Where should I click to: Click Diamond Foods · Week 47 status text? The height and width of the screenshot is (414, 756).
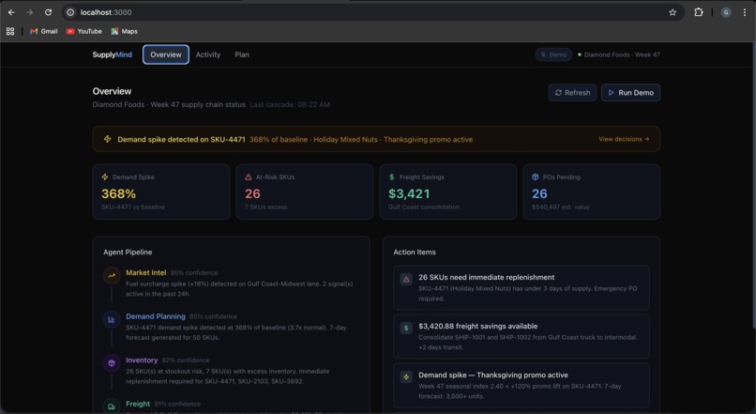pyautogui.click(x=622, y=54)
